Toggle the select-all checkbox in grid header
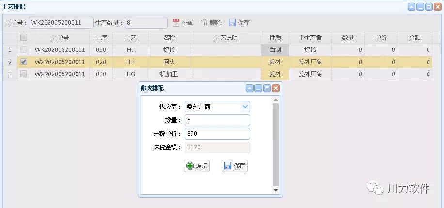The width and height of the screenshot is (444, 208). 24,37
